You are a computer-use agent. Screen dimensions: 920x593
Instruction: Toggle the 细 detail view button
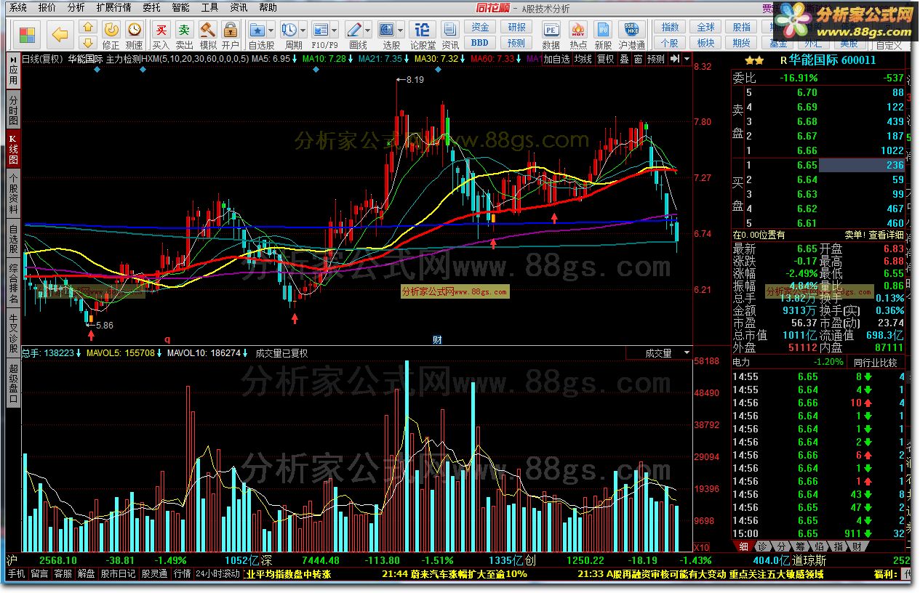click(743, 546)
